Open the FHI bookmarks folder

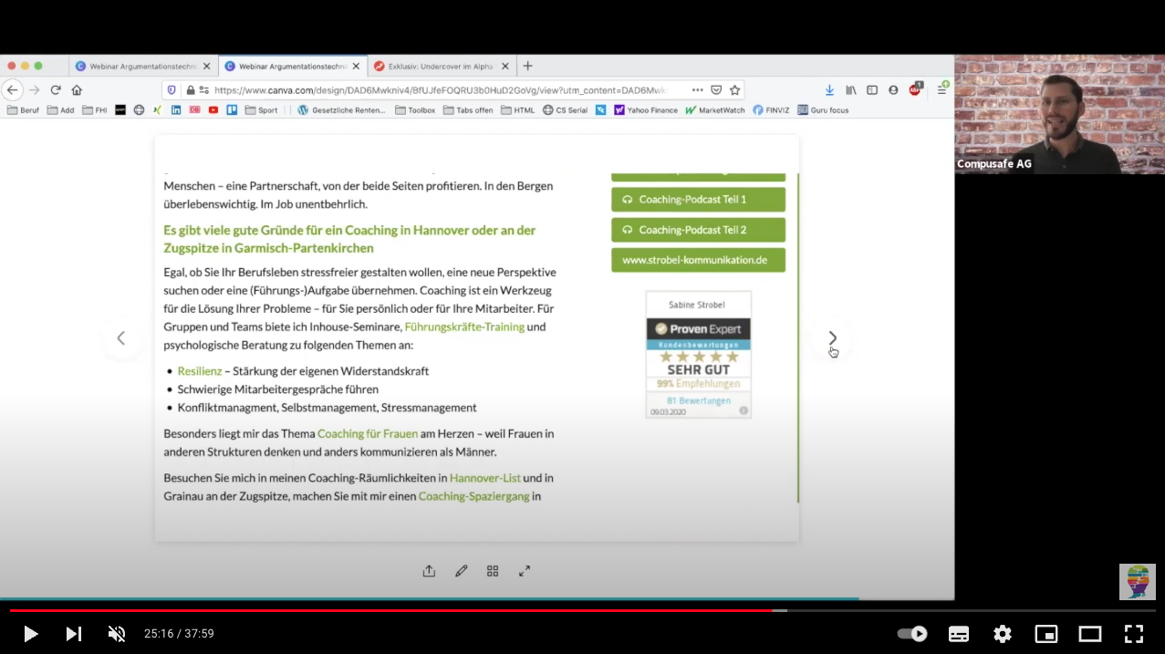(x=95, y=110)
